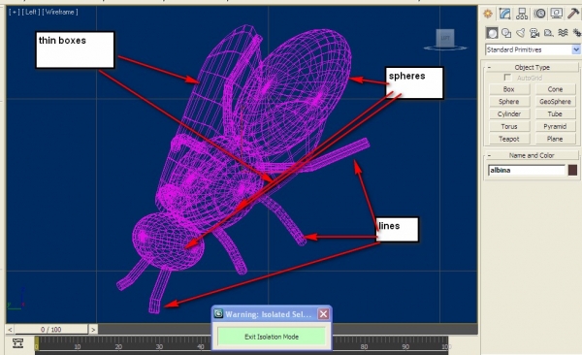Click Exit Isolation Mode button
Screen dimensions: 582x355
pos(272,337)
